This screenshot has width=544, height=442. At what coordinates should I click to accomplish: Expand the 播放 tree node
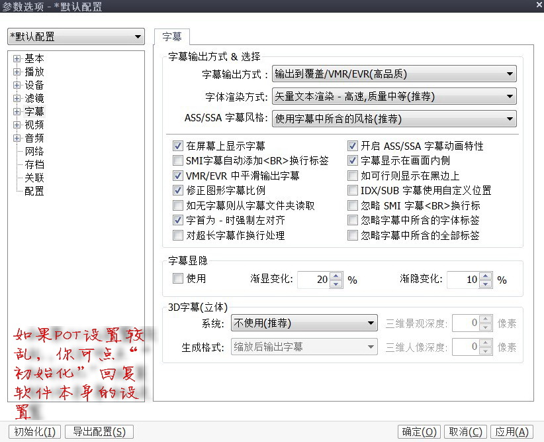click(x=17, y=72)
